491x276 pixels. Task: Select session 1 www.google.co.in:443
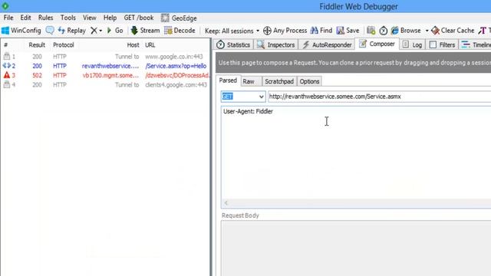click(105, 56)
